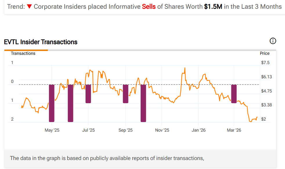Click the short purple bar at Sep '25
Image resolution: width=285 pixels, height=169 pixels.
click(x=126, y=94)
